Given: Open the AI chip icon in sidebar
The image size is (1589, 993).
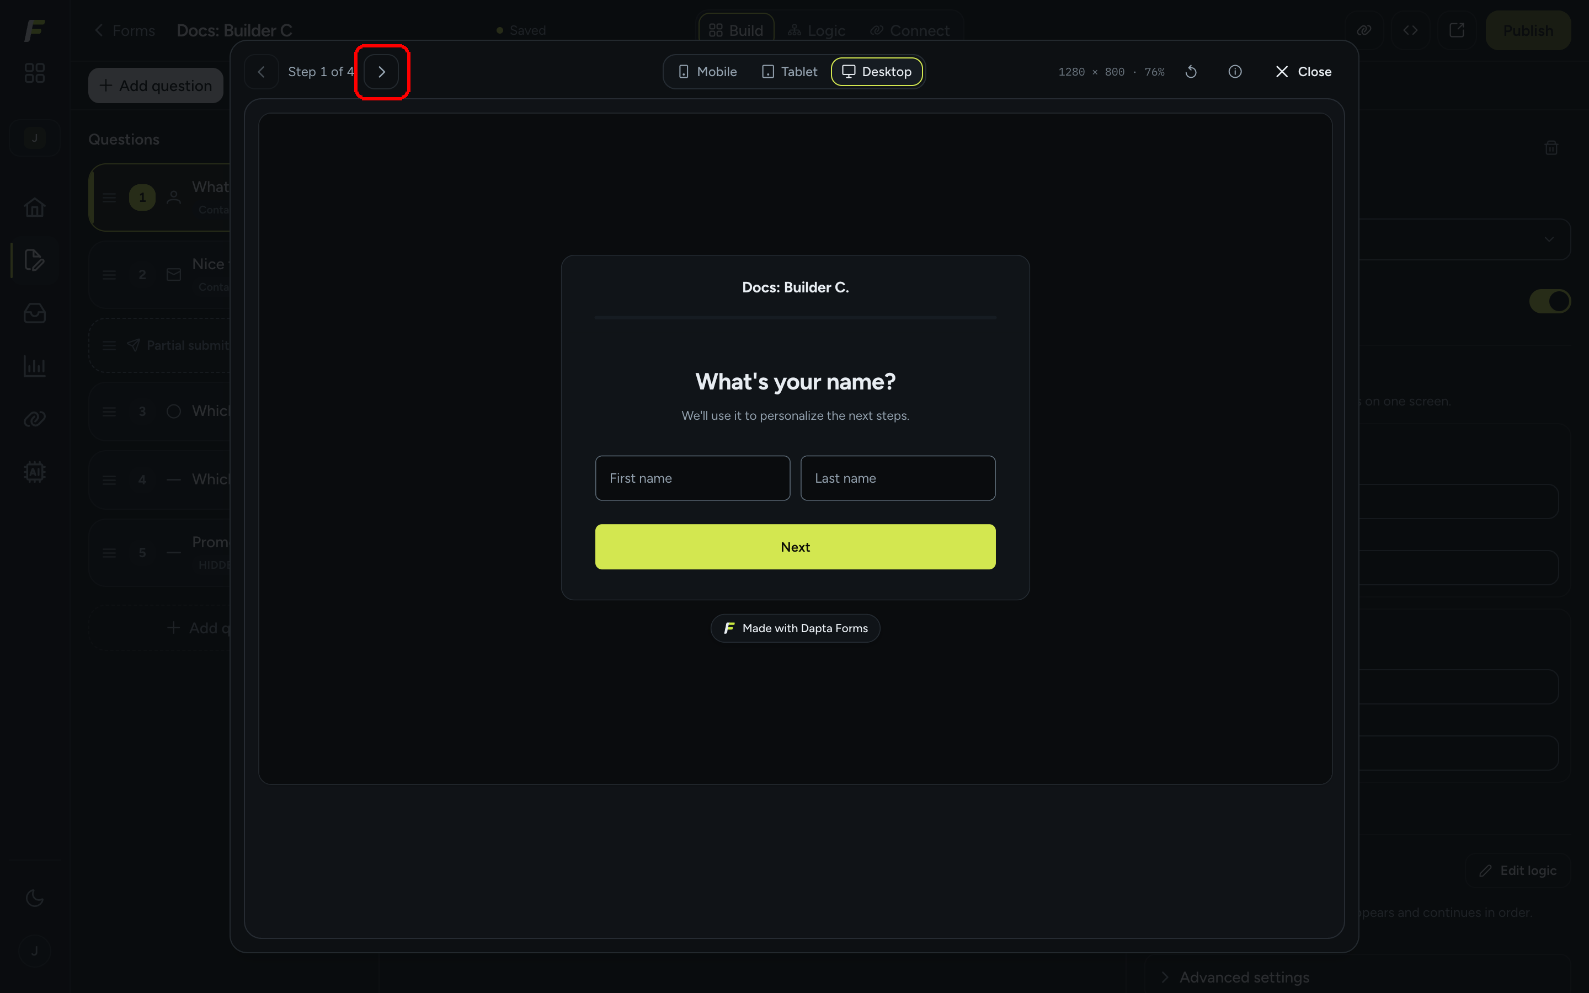Looking at the screenshot, I should click(35, 472).
